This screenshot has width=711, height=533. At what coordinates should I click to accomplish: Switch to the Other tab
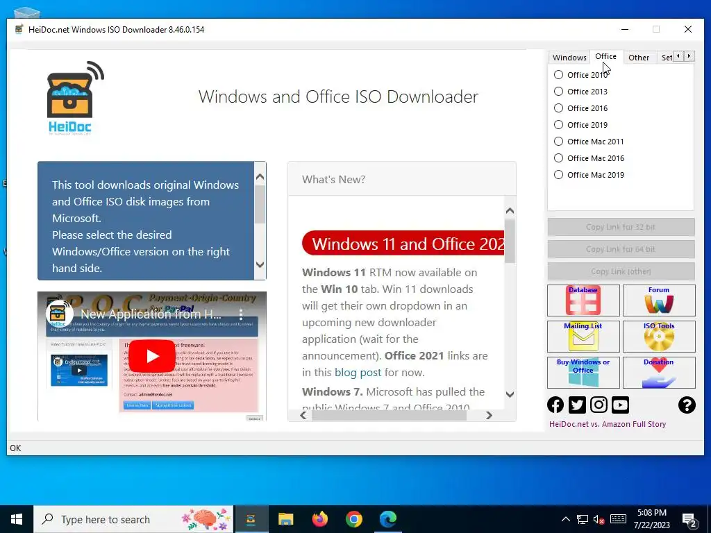click(639, 58)
